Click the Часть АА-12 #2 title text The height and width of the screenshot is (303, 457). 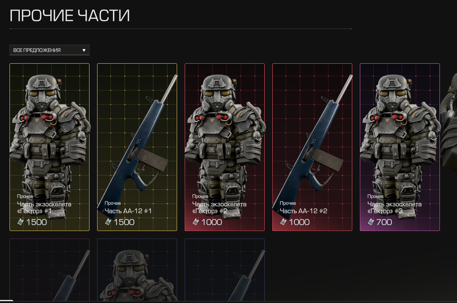pos(304,211)
